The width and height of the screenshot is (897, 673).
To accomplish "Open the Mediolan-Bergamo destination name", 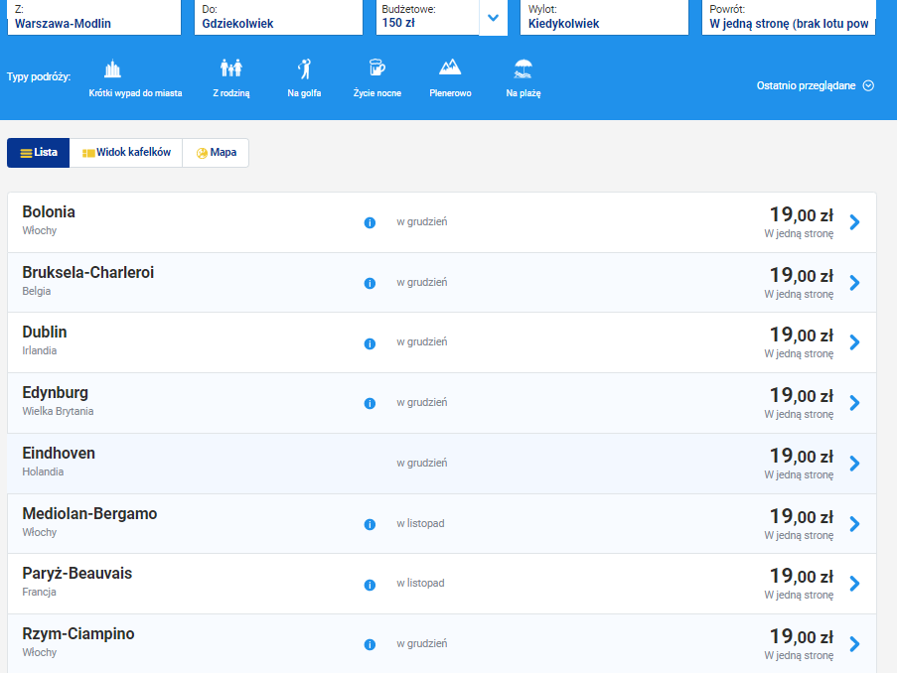I will click(89, 514).
